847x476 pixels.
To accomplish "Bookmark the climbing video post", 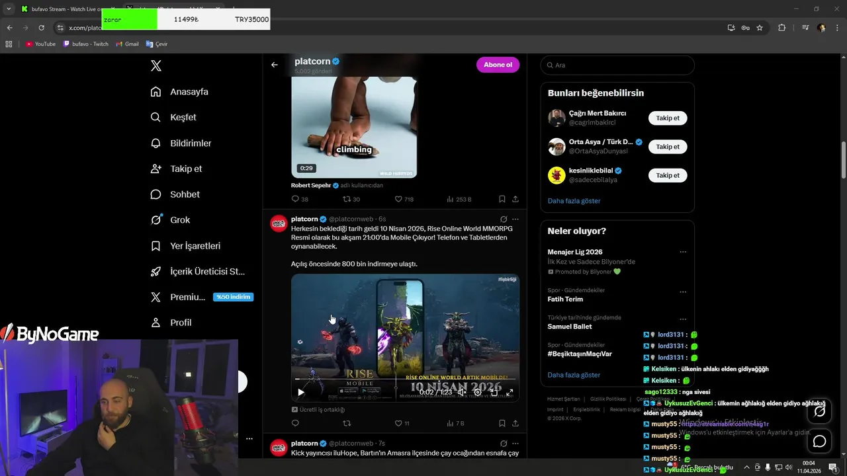I will click(502, 199).
